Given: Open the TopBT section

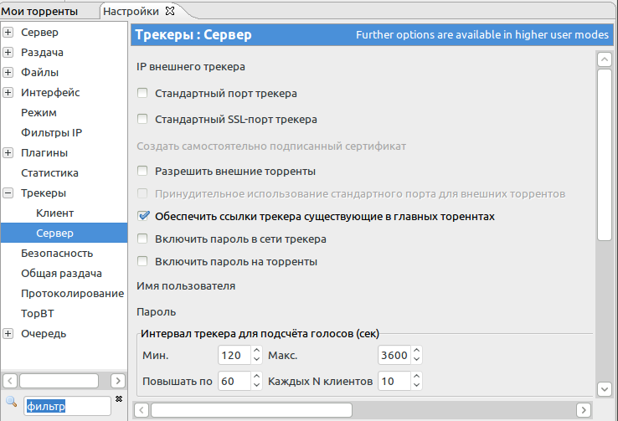Looking at the screenshot, I should click(38, 314).
